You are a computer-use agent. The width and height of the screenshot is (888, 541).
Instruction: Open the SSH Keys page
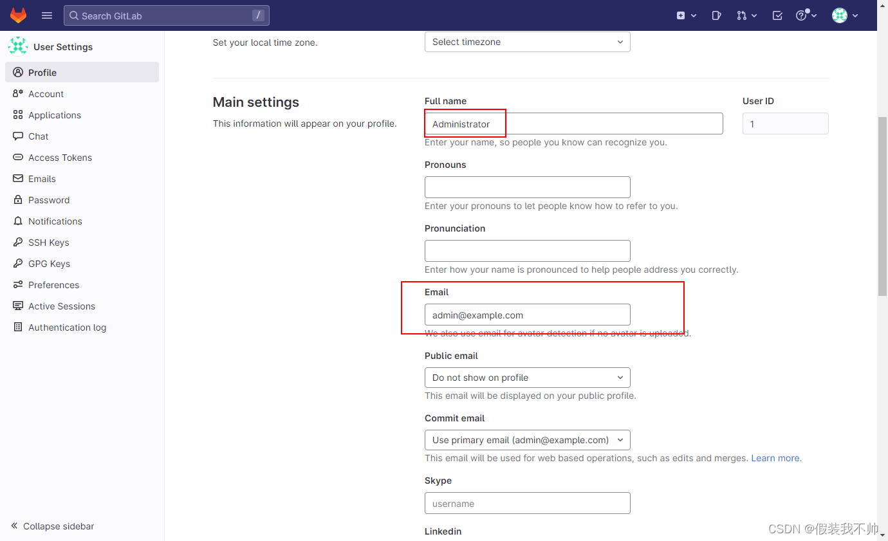82,243
